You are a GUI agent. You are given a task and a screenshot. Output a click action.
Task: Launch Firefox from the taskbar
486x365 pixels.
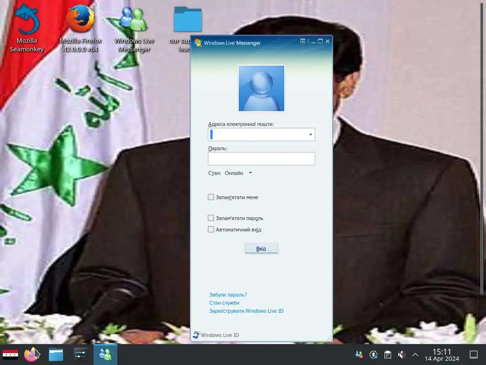point(32,355)
